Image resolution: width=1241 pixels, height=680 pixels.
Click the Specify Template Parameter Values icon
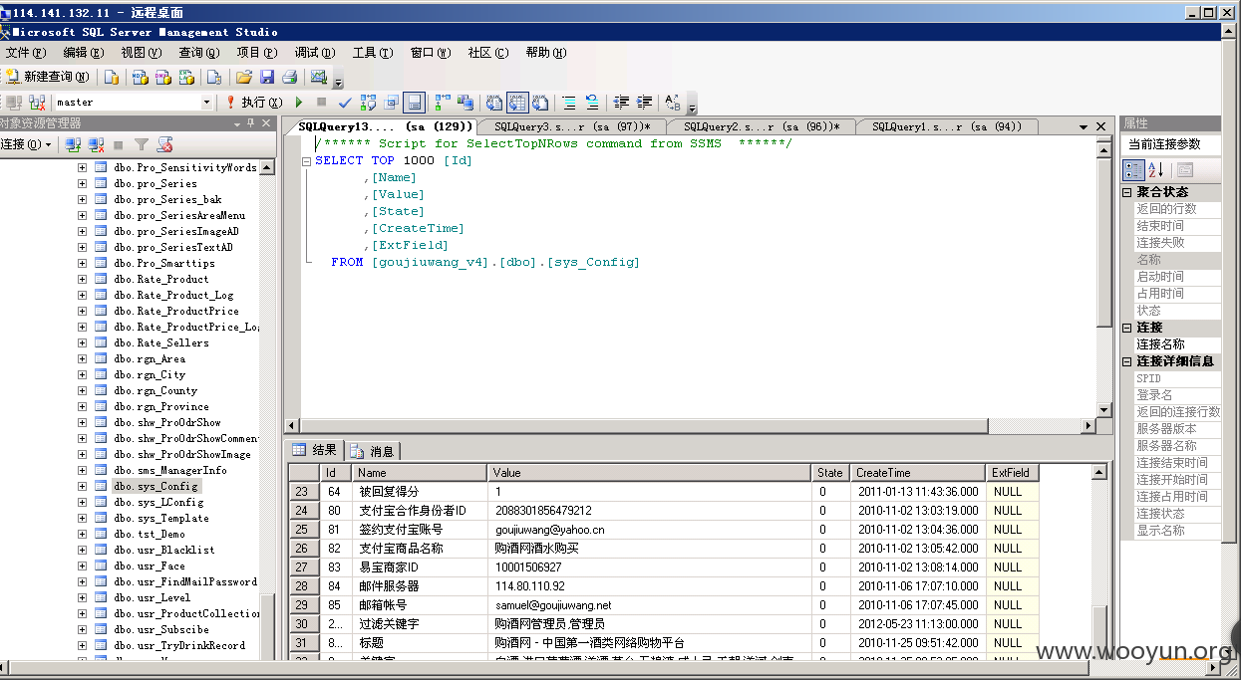coord(673,102)
